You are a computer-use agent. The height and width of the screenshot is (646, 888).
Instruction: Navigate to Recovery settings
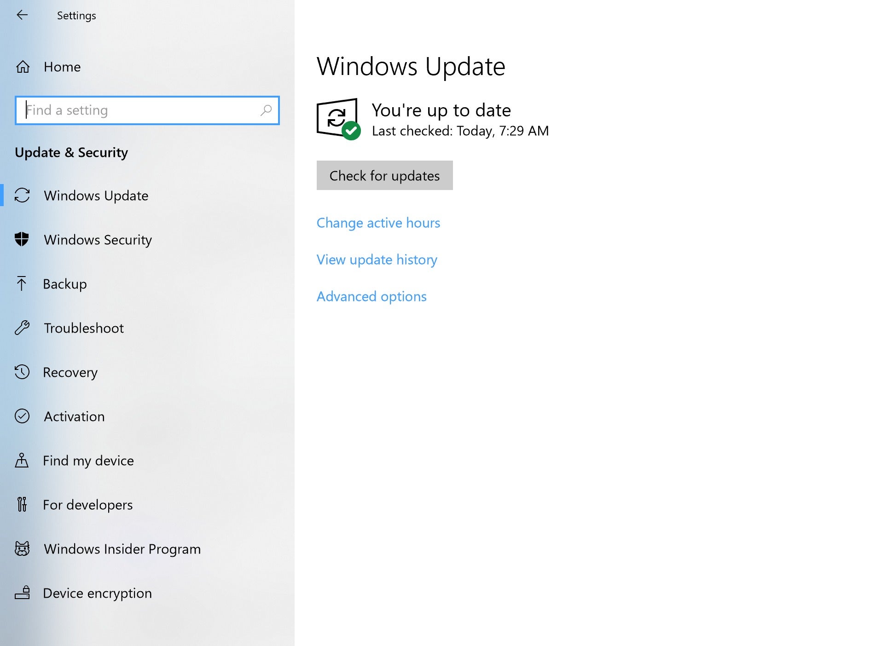tap(70, 372)
